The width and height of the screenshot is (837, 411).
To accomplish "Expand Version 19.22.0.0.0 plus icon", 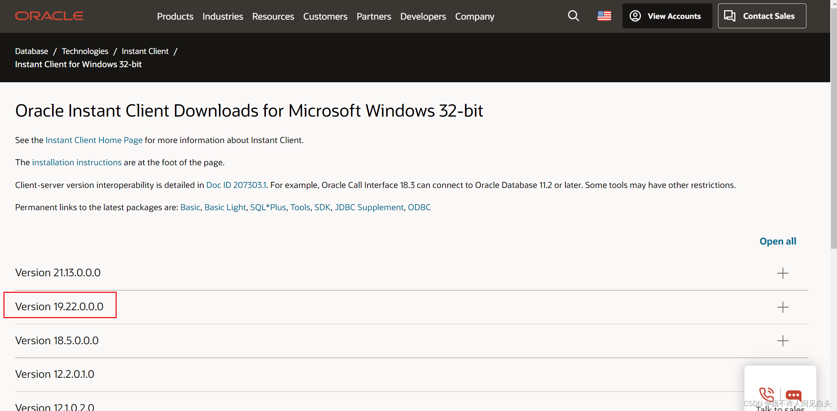I will (783, 307).
